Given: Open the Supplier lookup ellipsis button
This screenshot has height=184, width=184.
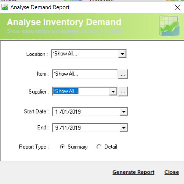Looking at the screenshot, I should pos(123,91).
